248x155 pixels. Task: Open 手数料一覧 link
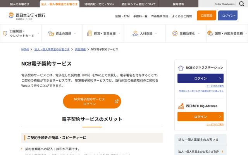(140, 16)
